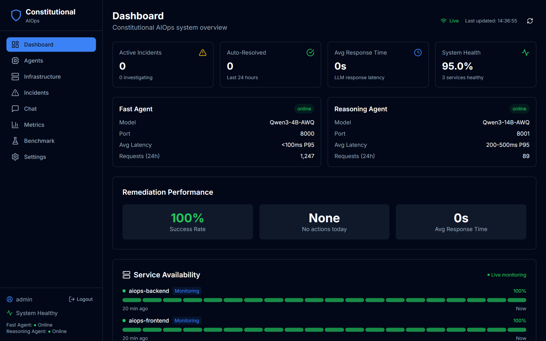Click the Settings gear icon in sidebar
The height and width of the screenshot is (341, 546).
pyautogui.click(x=15, y=157)
